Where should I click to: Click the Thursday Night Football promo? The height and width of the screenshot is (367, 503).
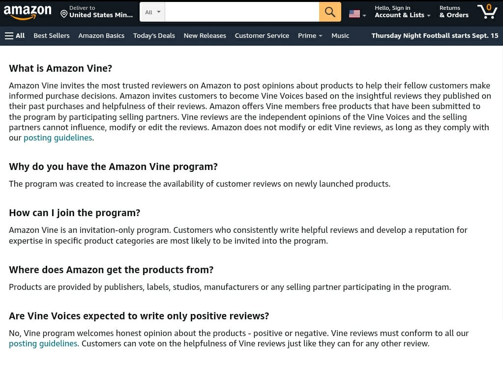pos(435,35)
